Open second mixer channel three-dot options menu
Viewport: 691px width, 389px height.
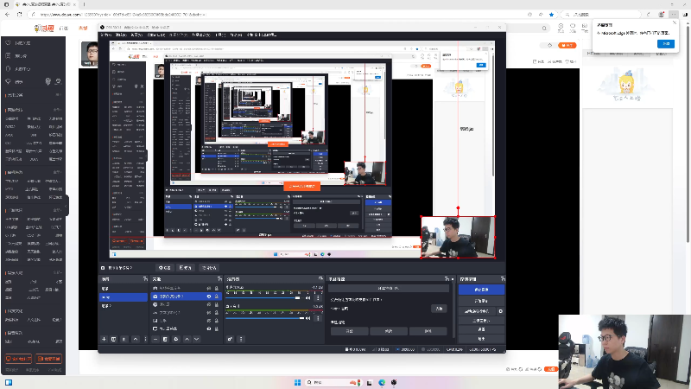tap(318, 318)
